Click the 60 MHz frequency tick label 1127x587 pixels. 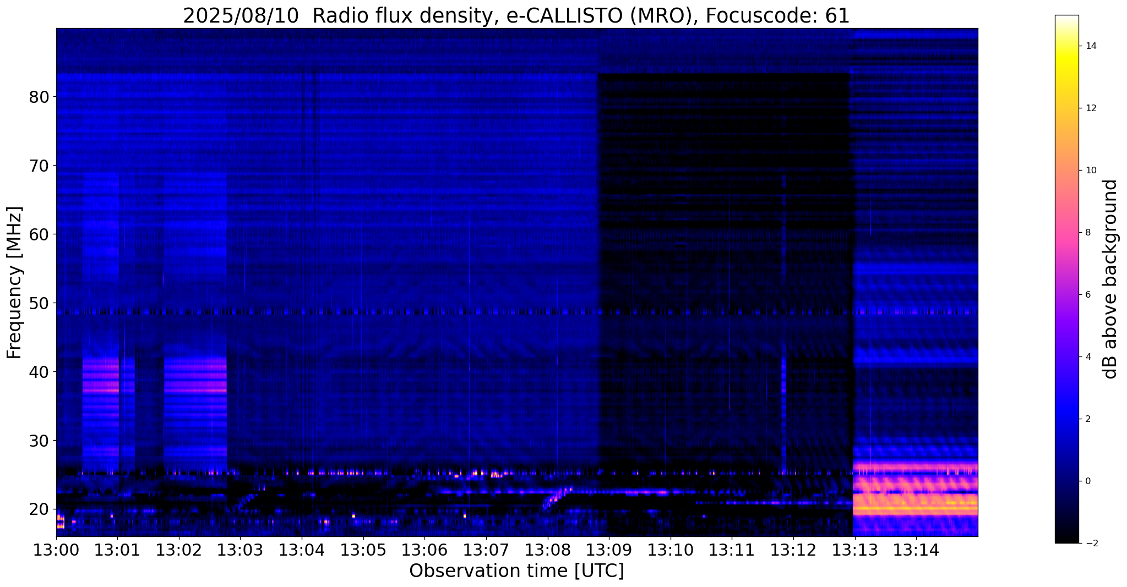[39, 234]
